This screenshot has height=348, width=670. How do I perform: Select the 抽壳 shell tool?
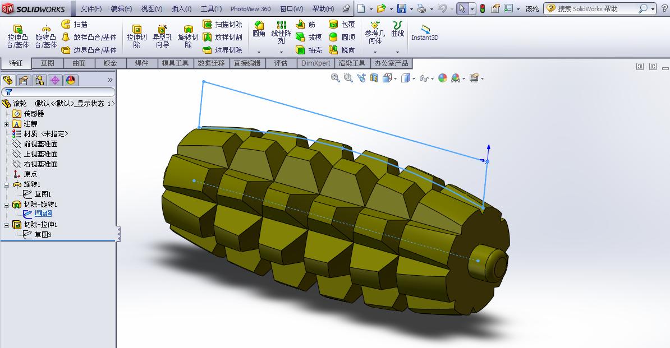(309, 50)
